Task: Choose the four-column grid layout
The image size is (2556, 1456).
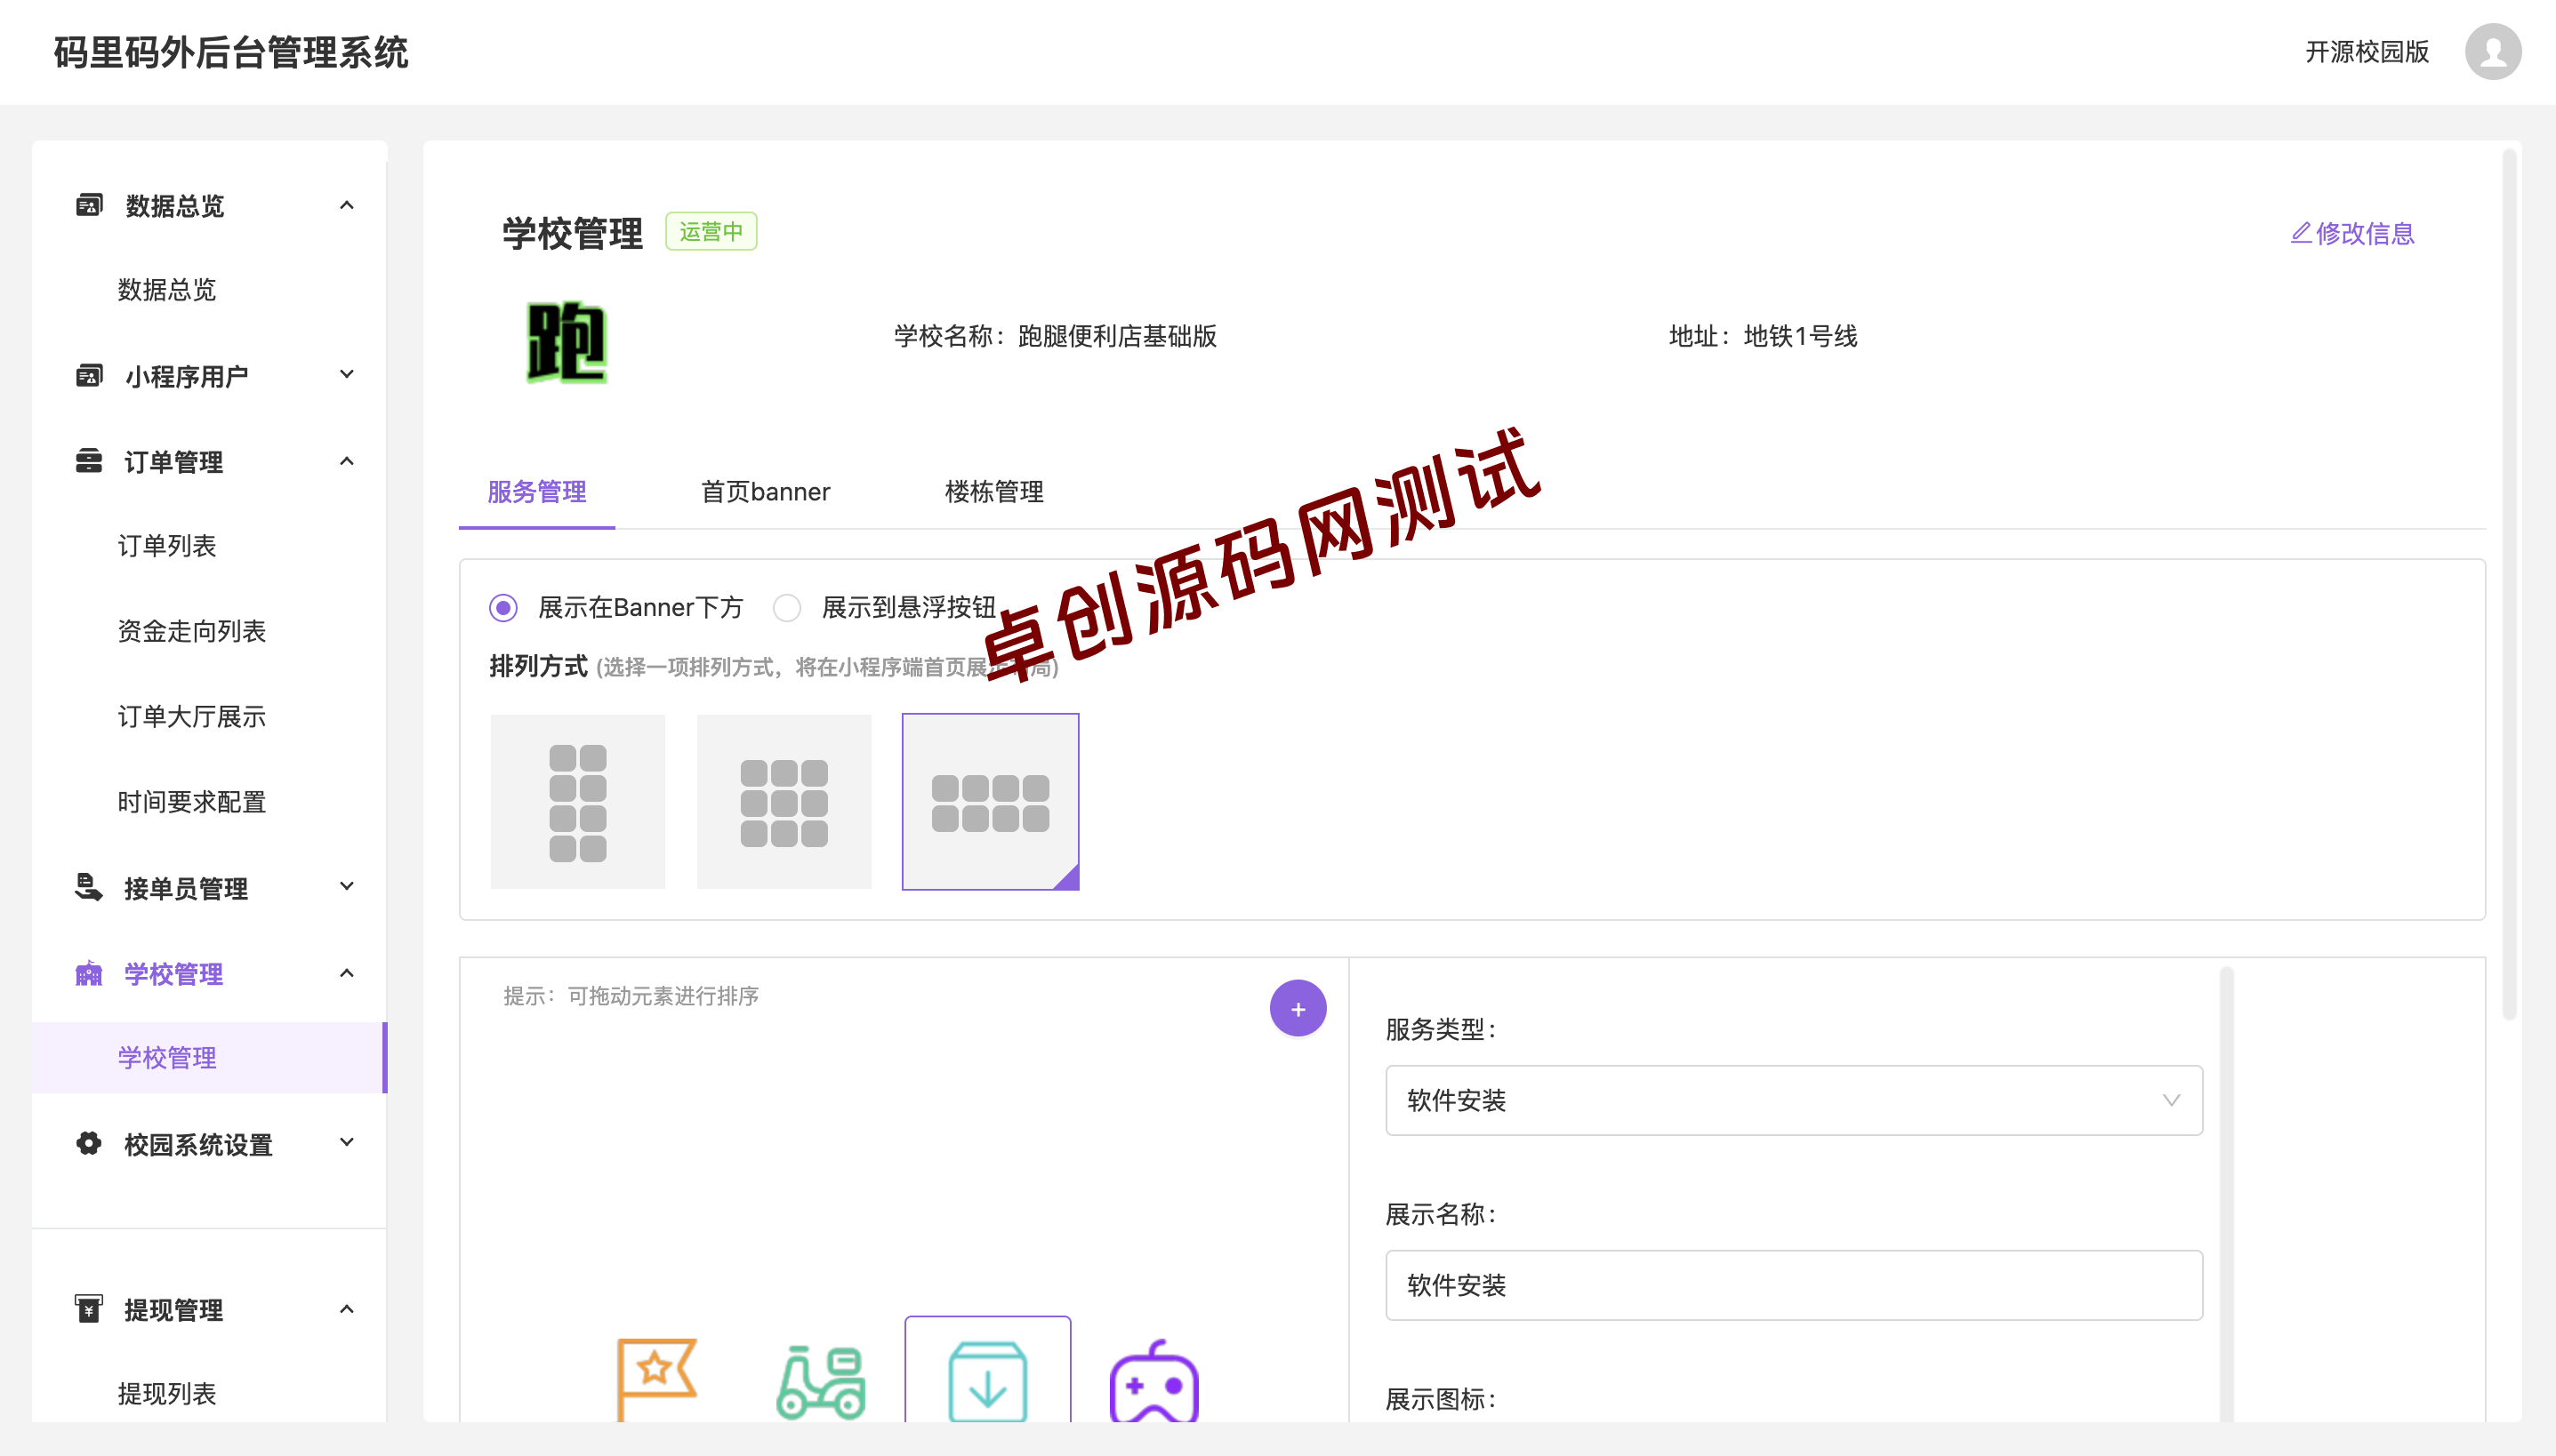Action: [x=991, y=801]
